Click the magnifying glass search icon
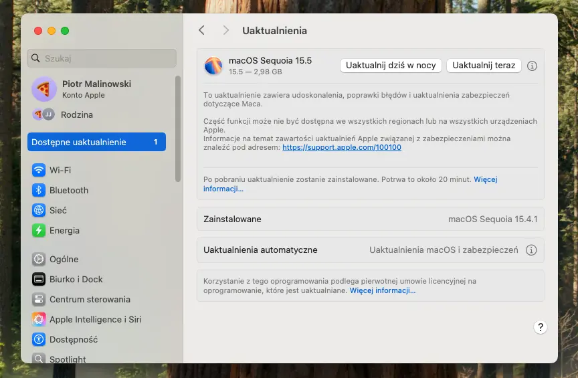578x378 pixels. tap(35, 58)
